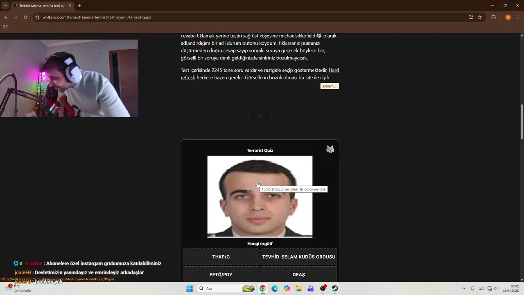Choose the THKP/C answer

click(x=221, y=257)
